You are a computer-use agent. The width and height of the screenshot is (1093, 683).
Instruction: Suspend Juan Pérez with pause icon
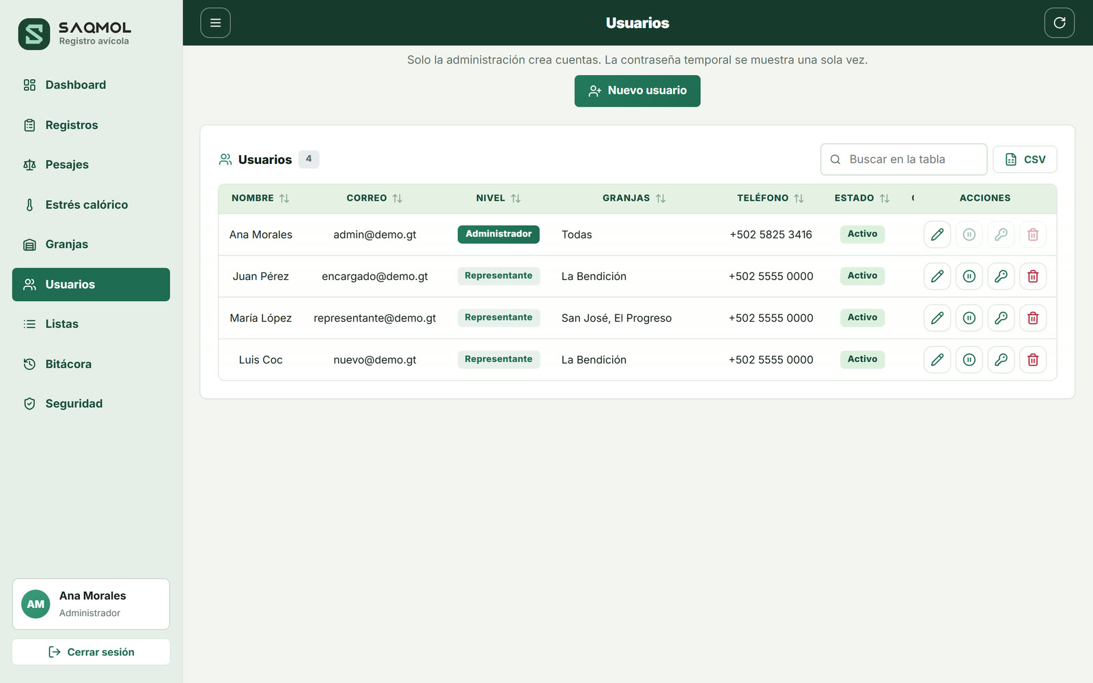click(969, 276)
